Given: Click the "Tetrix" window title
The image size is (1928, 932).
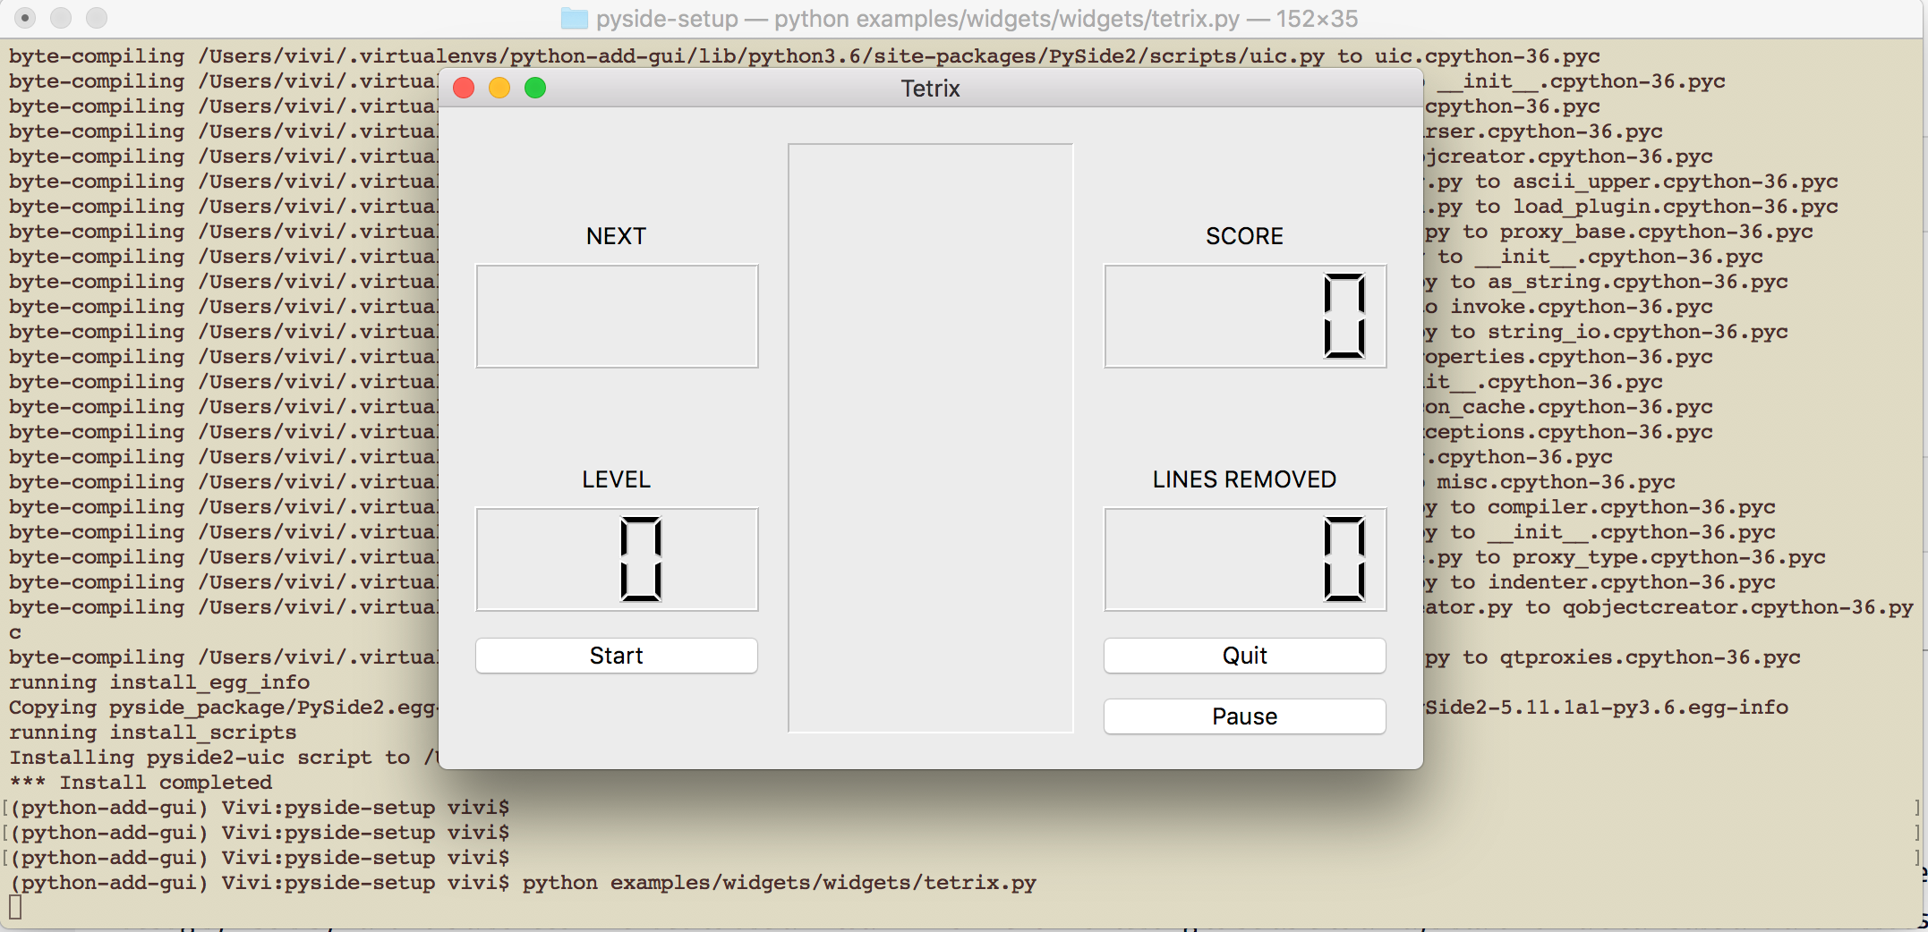Looking at the screenshot, I should 931,89.
